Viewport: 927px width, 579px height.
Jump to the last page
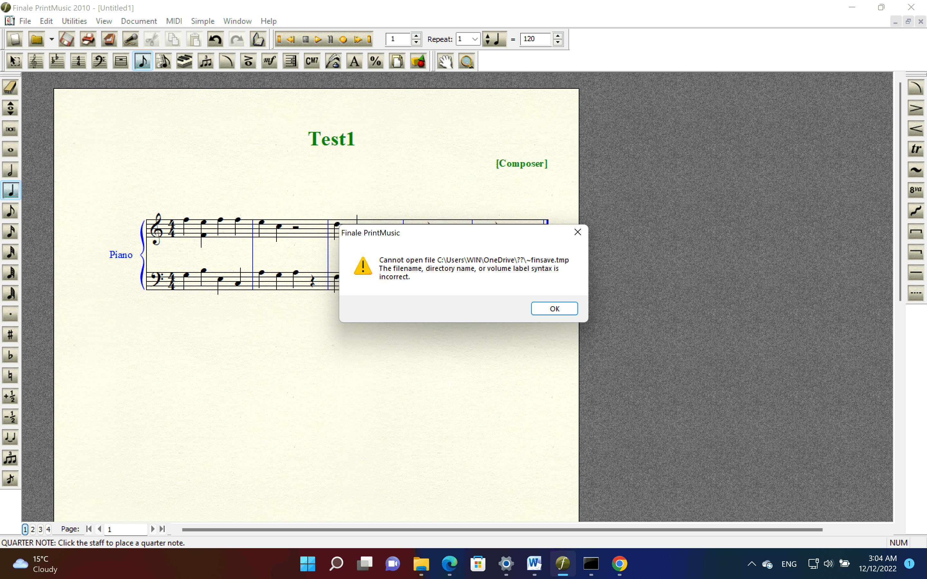click(x=162, y=529)
